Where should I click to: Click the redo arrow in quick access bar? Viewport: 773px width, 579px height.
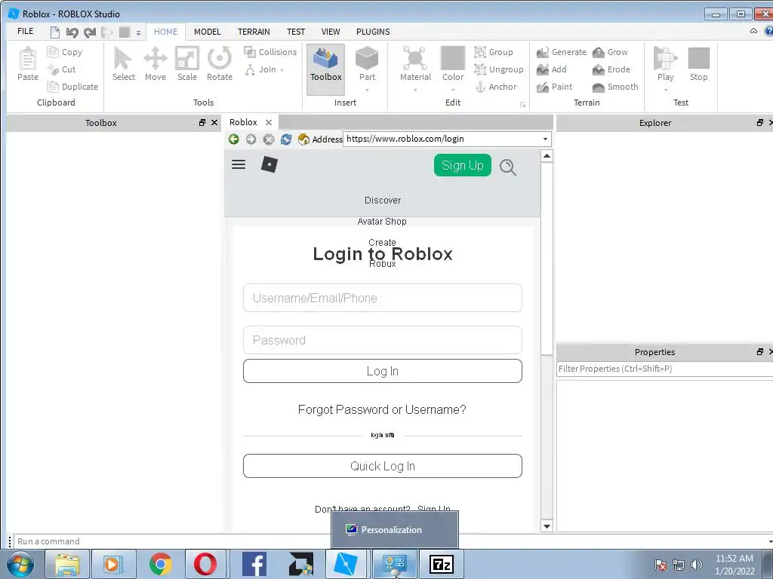[90, 32]
